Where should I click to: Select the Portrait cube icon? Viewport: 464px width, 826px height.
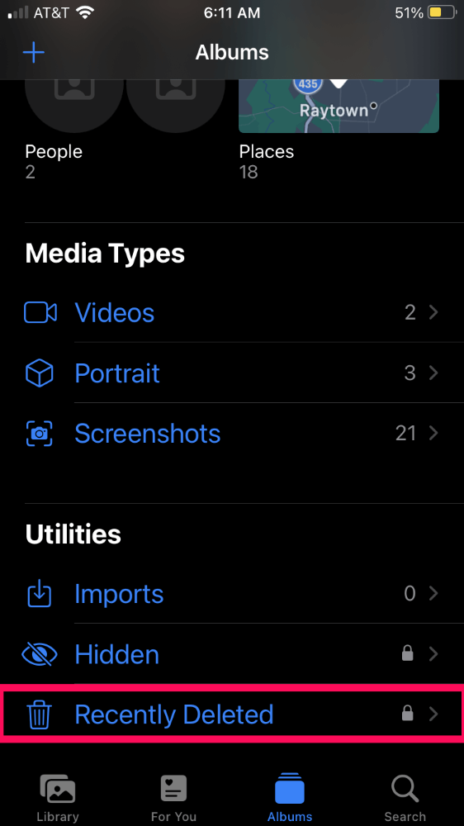[x=40, y=373]
